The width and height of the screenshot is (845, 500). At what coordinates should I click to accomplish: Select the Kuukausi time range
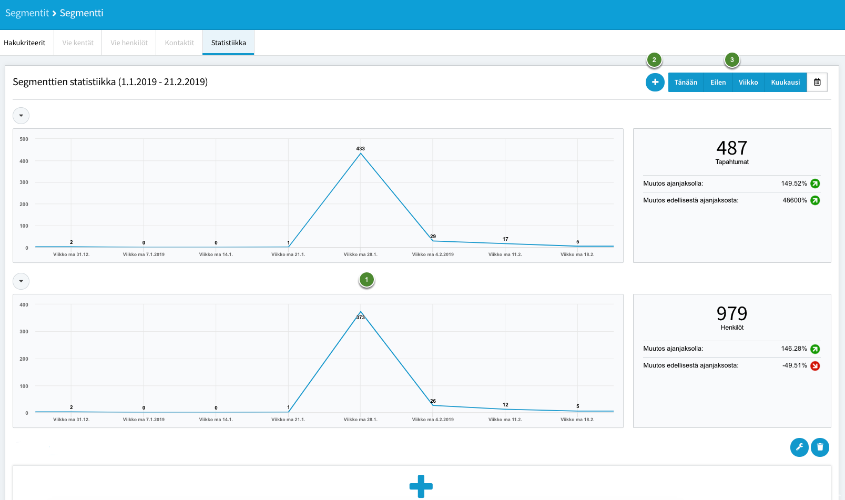(786, 82)
